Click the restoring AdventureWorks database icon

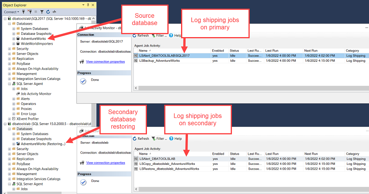(18, 144)
